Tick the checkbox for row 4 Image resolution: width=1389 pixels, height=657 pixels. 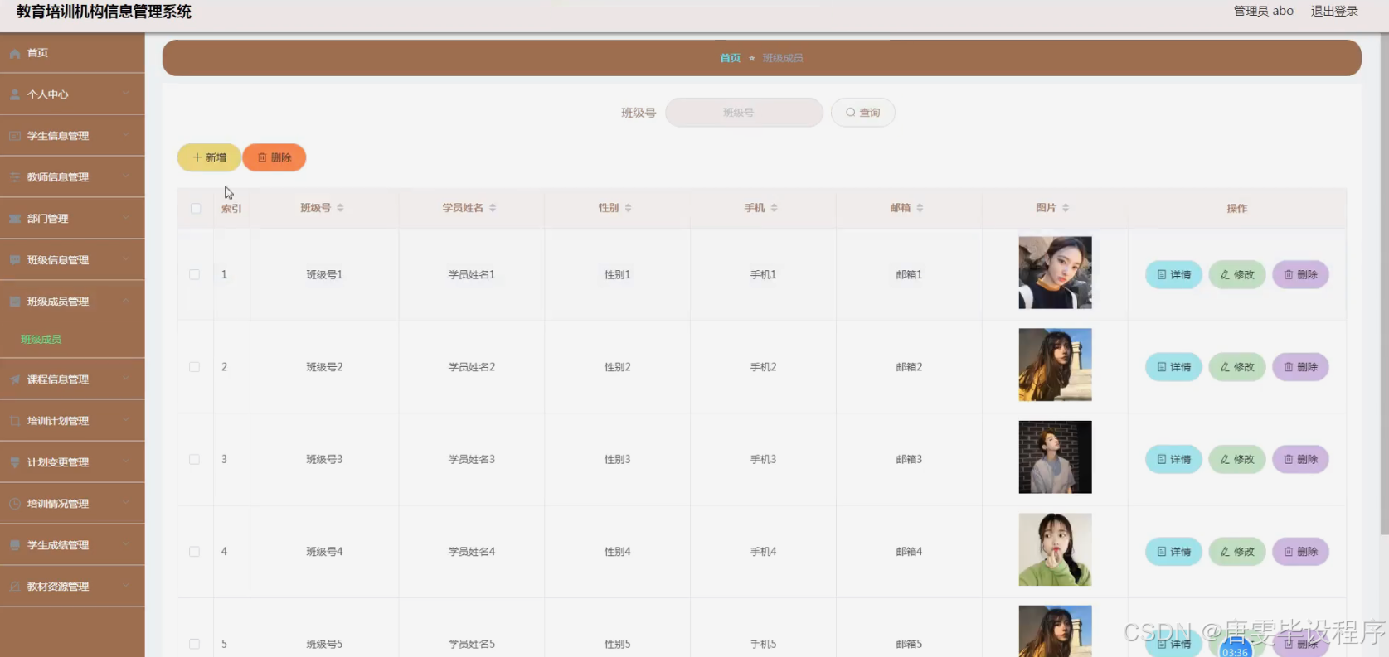point(195,552)
